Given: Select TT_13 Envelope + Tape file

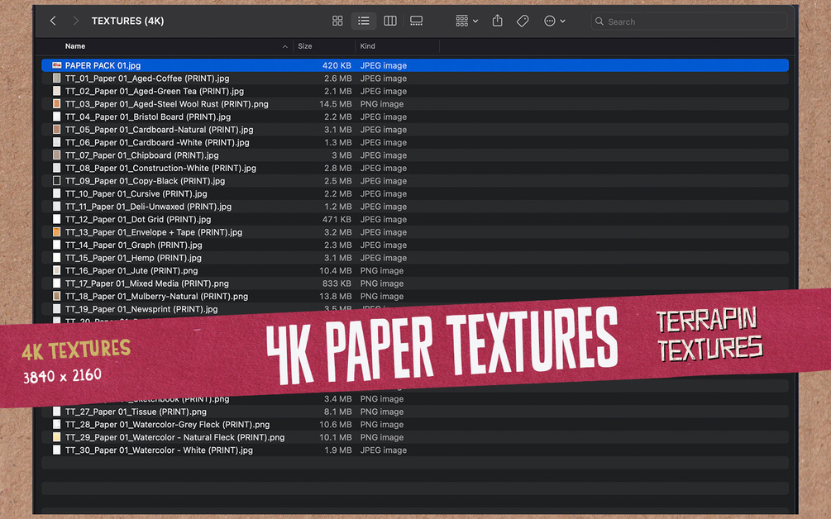Looking at the screenshot, I should [415, 232].
